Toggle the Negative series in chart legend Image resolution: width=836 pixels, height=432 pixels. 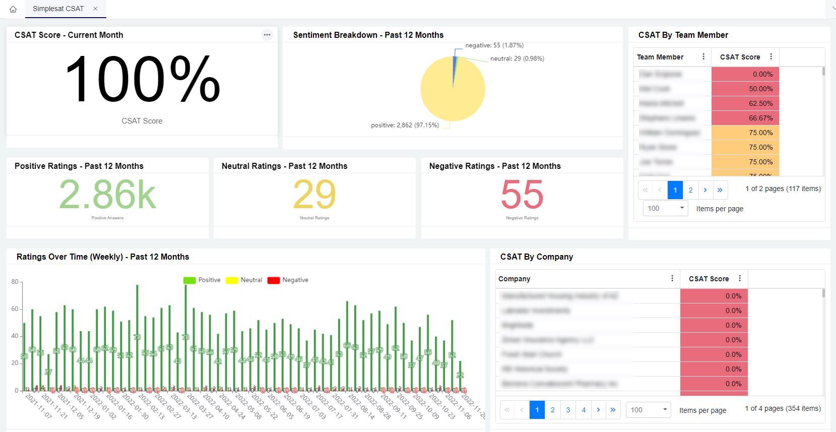(288, 280)
